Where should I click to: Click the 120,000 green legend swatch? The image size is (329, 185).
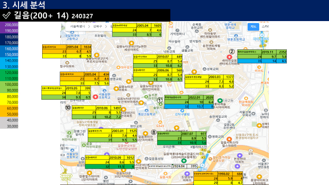pos(9,72)
